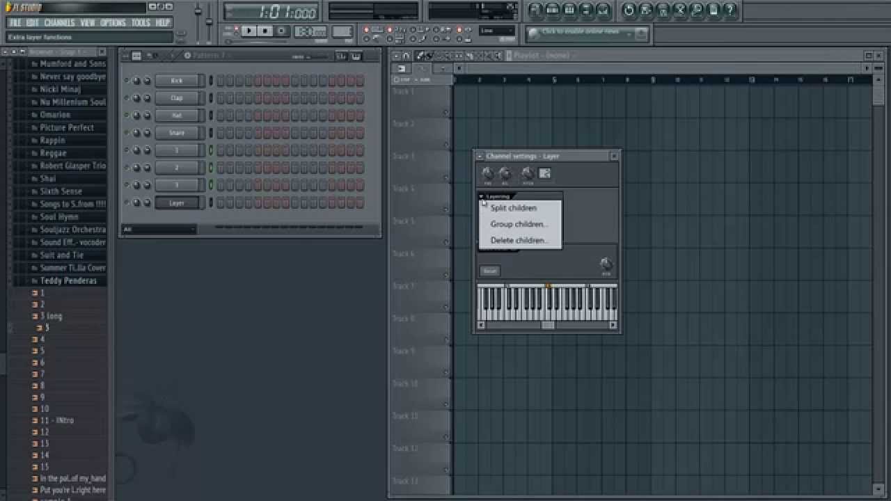Click the Record button in the transport panel
Image resolution: width=891 pixels, height=501 pixels.
click(x=282, y=31)
